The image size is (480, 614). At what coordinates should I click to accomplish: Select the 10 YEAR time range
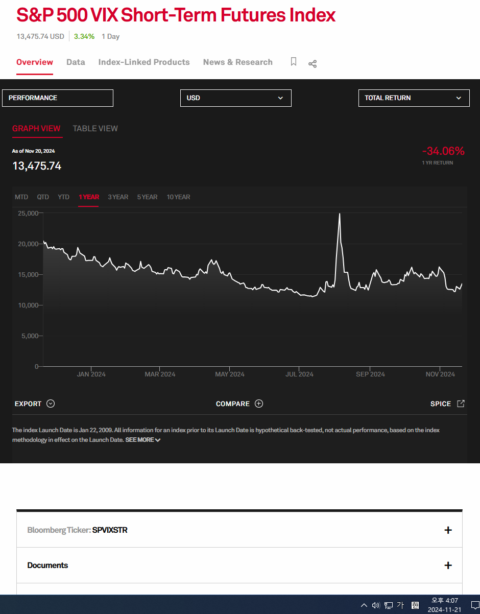[x=178, y=197]
